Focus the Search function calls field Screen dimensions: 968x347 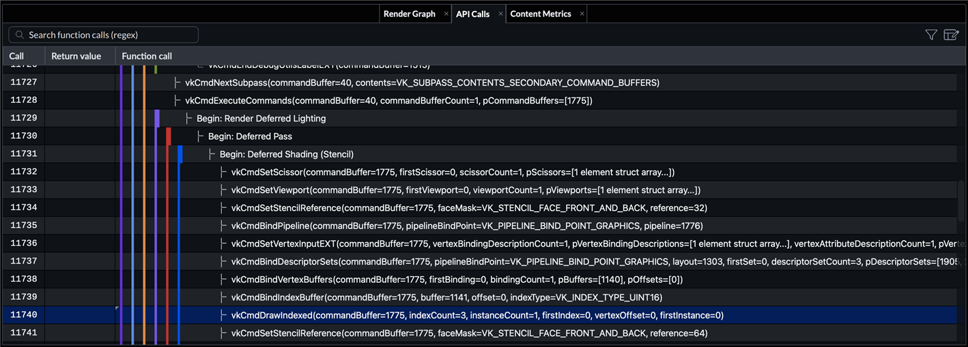click(x=104, y=35)
